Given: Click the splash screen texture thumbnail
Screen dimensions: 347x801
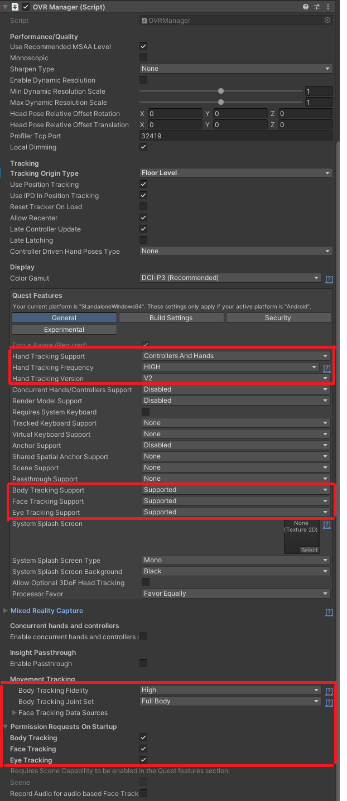Looking at the screenshot, I should tap(301, 537).
